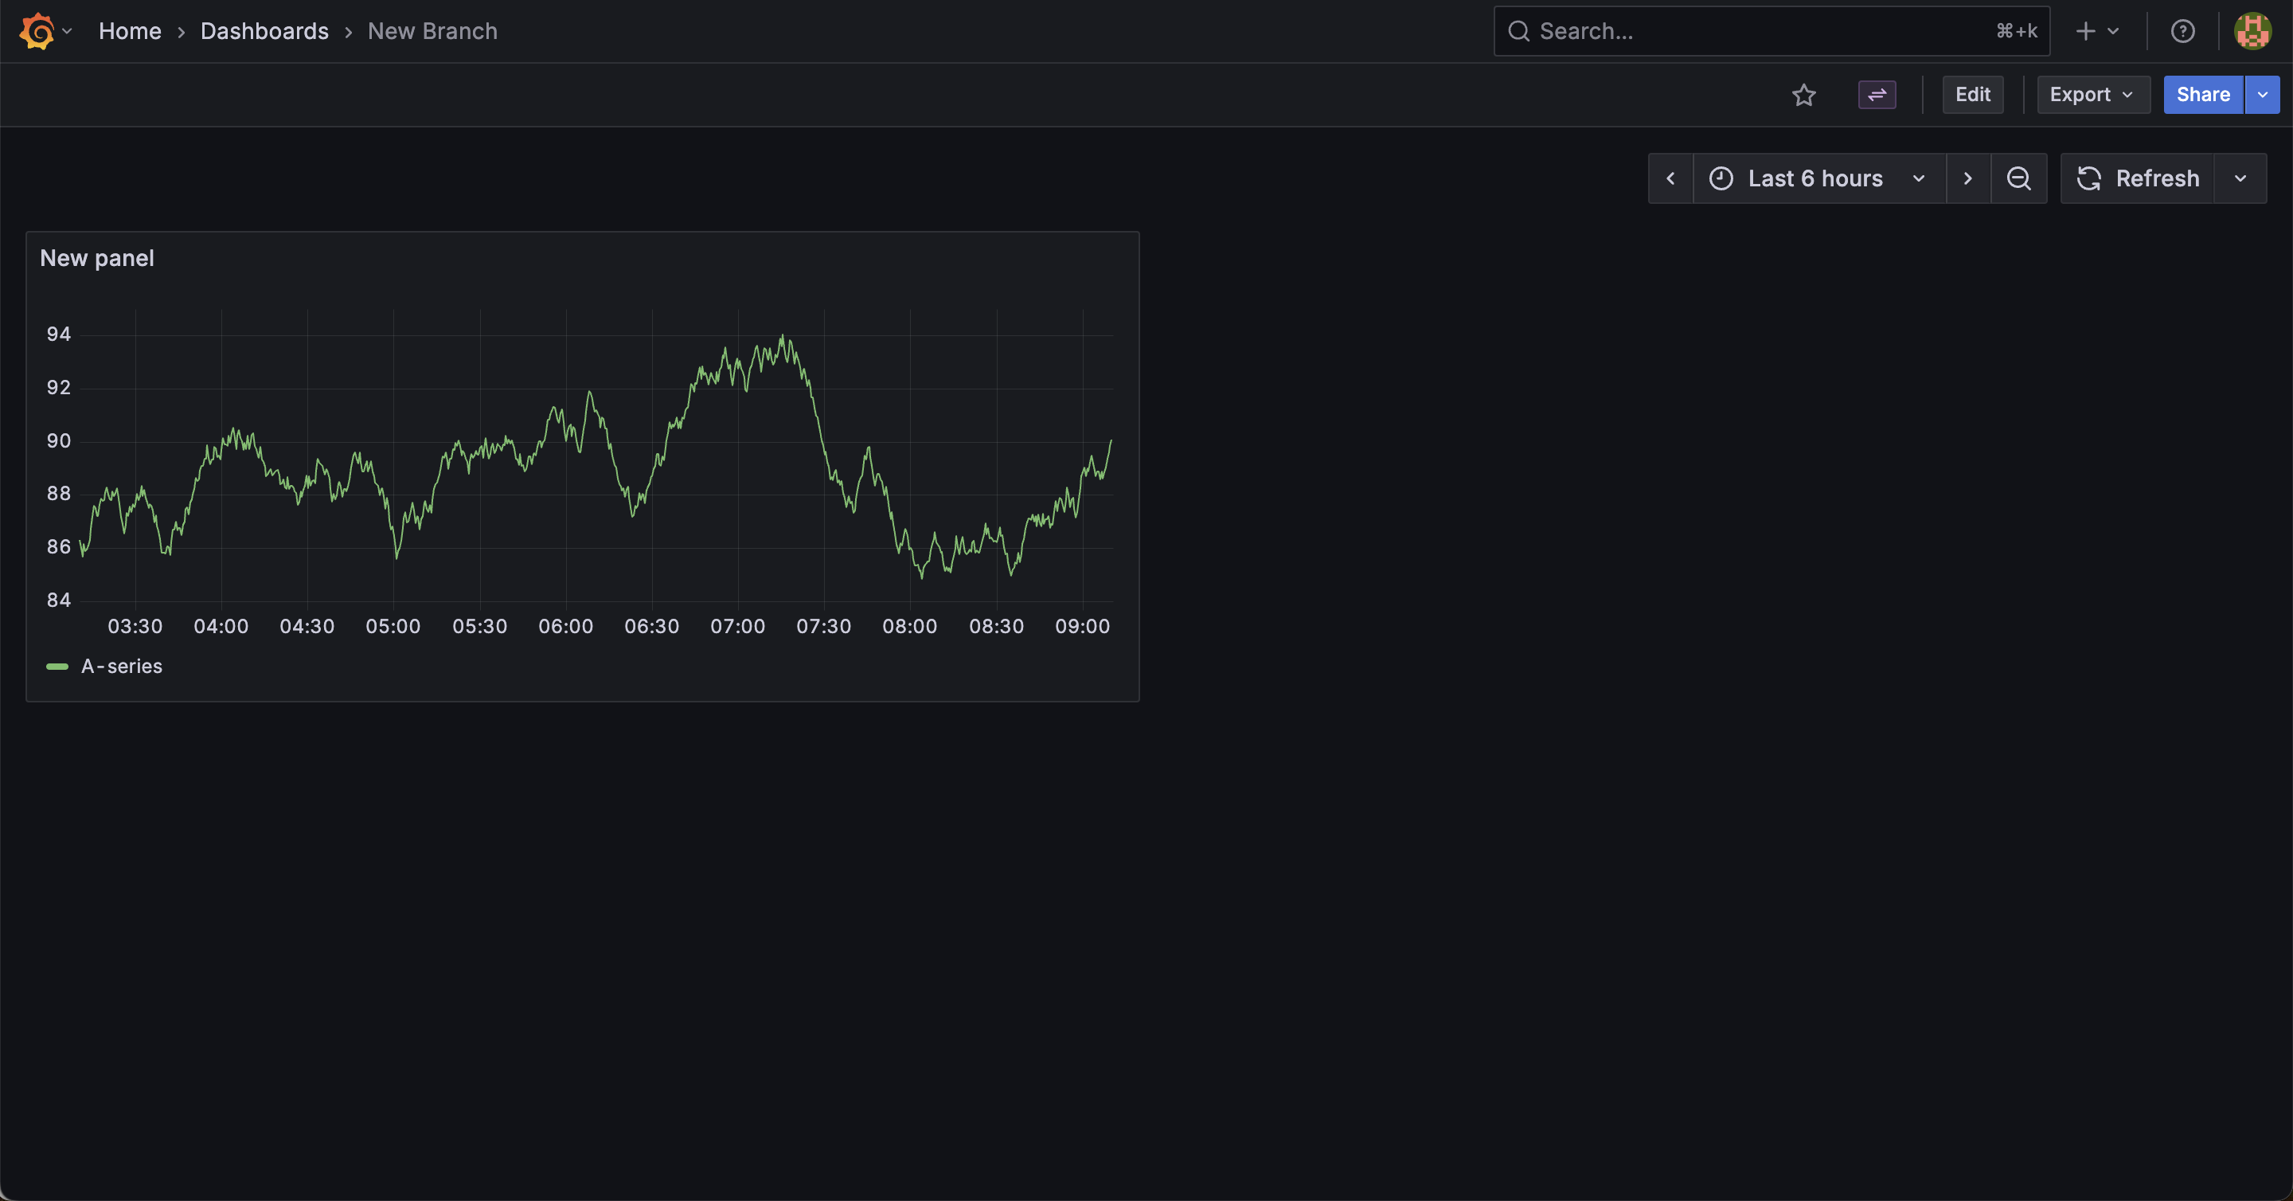Click the New Branch breadcrumb

[432, 31]
